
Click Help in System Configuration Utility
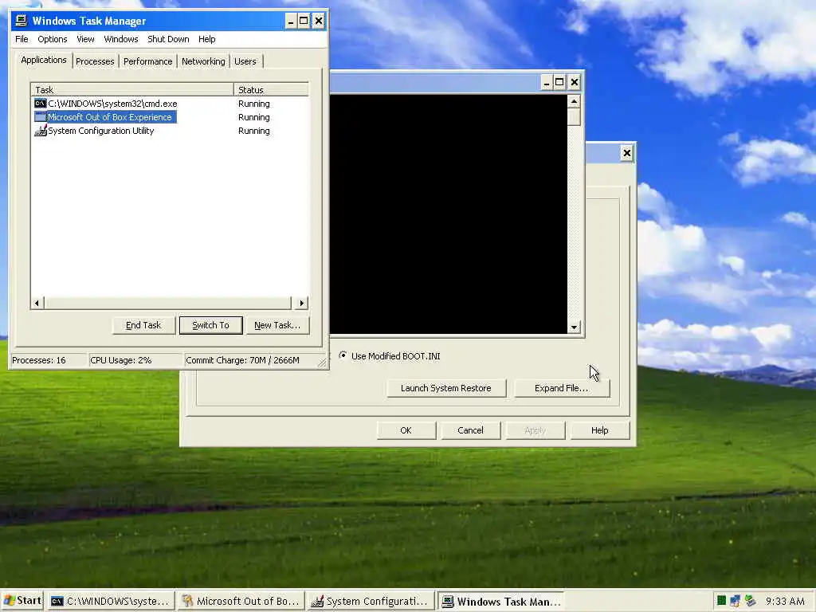click(x=599, y=430)
